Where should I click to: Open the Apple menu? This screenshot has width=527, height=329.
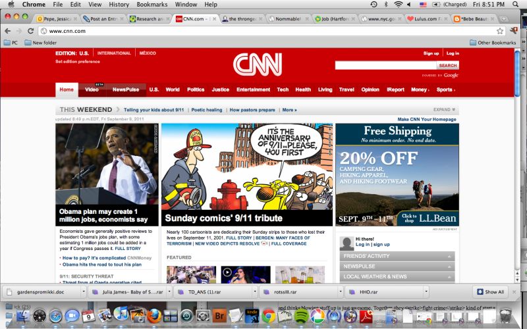coord(11,5)
